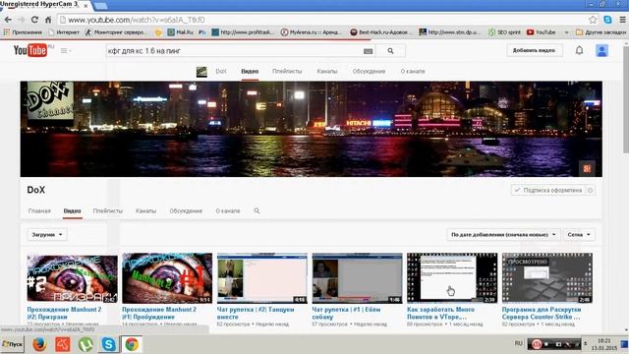
Task: Open sort by date dropdown
Action: click(503, 234)
